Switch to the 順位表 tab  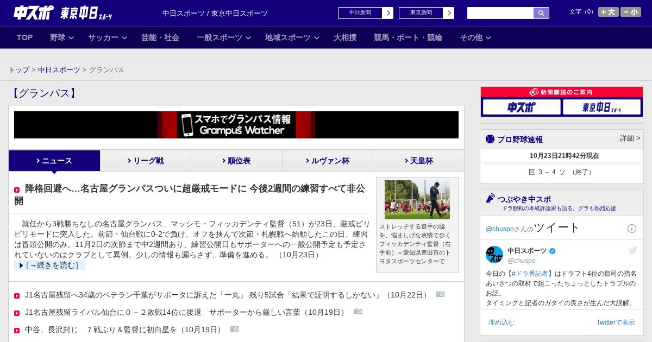coord(236,161)
